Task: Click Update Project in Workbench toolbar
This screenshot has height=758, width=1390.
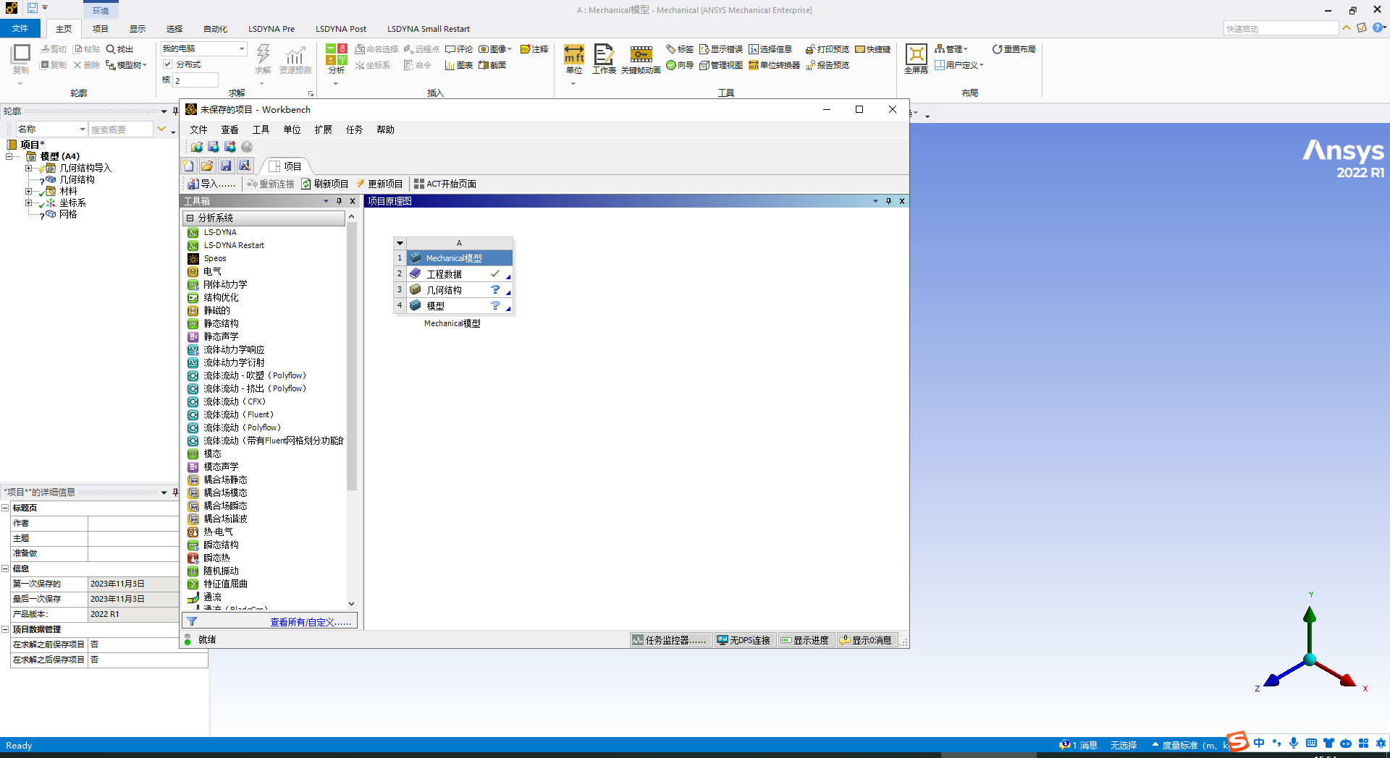Action: coord(379,184)
